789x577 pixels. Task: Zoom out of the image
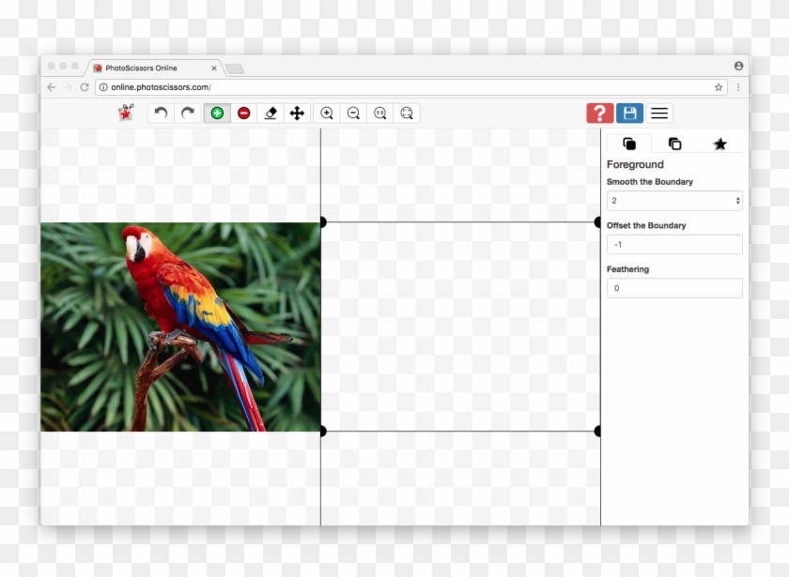click(352, 113)
